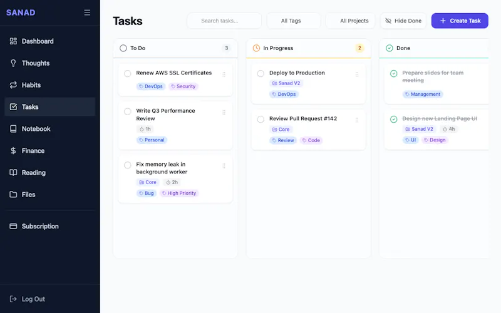Select Tasks in sidebar
This screenshot has height=313, width=501.
(x=50, y=107)
